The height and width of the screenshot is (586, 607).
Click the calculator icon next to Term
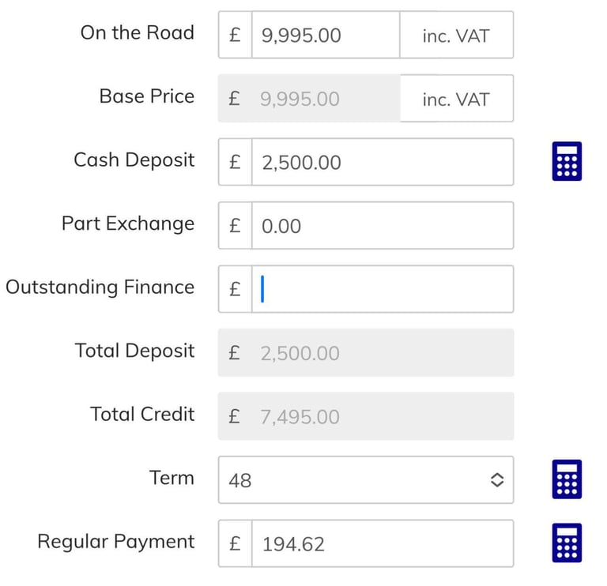(x=567, y=479)
